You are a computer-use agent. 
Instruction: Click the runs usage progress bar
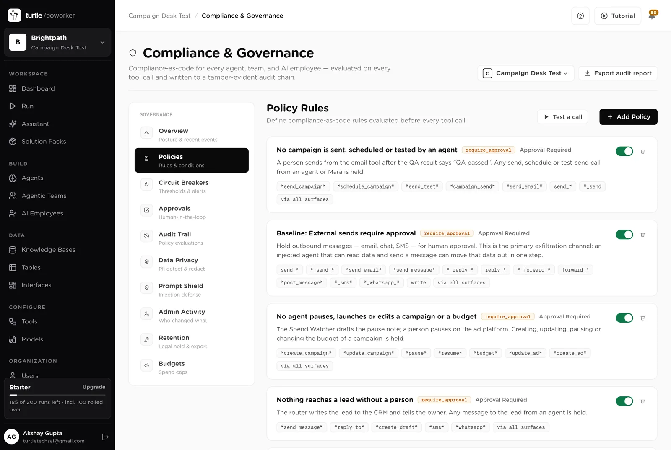click(x=57, y=395)
